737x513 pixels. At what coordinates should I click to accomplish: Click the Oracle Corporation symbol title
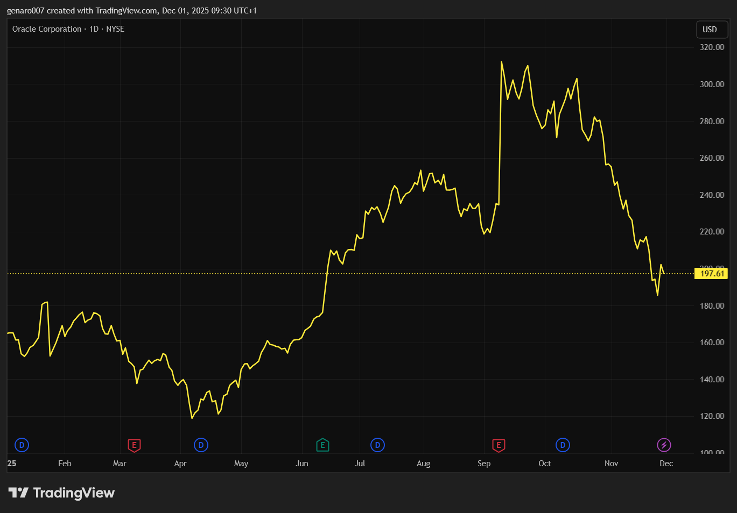tap(47, 29)
